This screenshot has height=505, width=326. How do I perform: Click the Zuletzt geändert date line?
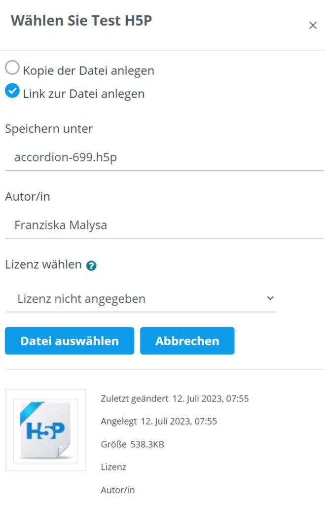175,398
